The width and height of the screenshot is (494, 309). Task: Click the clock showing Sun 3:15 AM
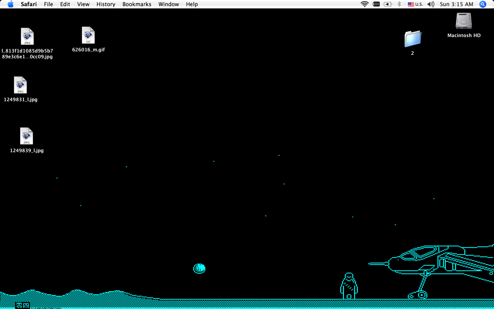pyautogui.click(x=457, y=4)
